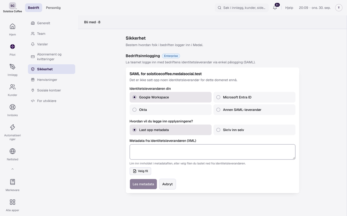The height and width of the screenshot is (216, 347).
Task: Select the Google Workspace radio button
Action: click(134, 97)
